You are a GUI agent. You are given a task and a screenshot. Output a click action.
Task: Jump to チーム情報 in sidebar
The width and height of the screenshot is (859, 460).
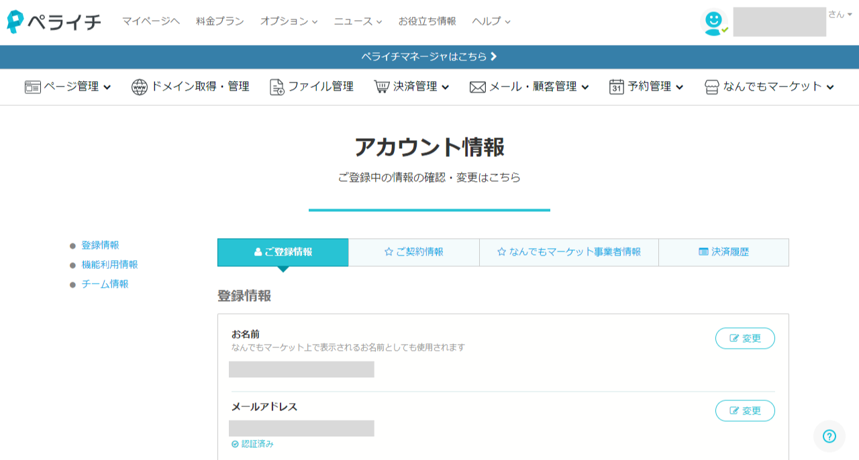[105, 284]
